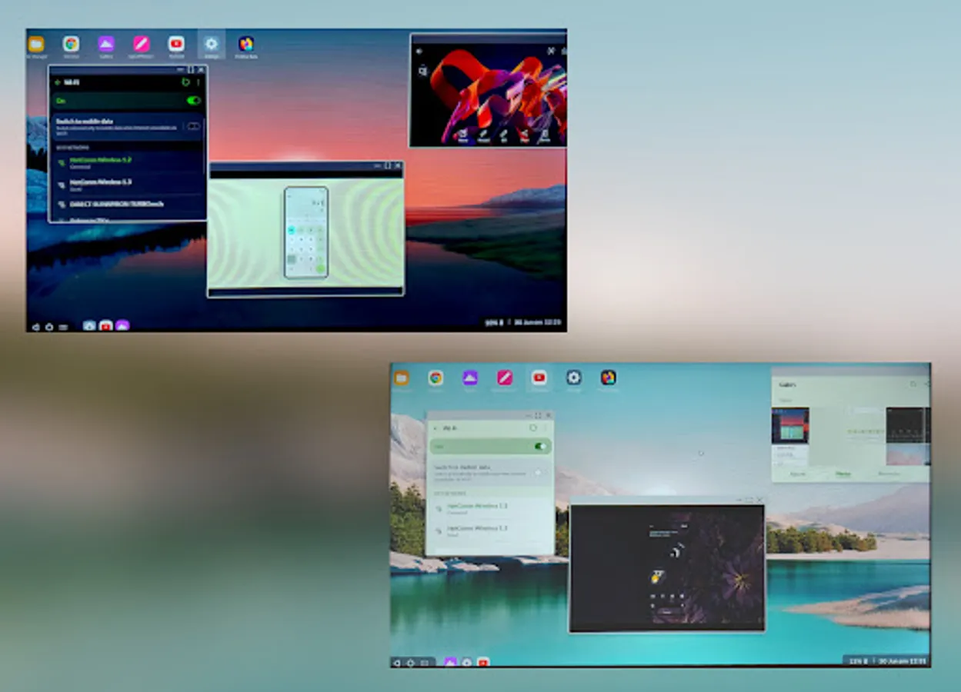Enable Switch to mobile data in the dark Wi-Fi window
Viewport: 961px width, 692px height.
[193, 126]
